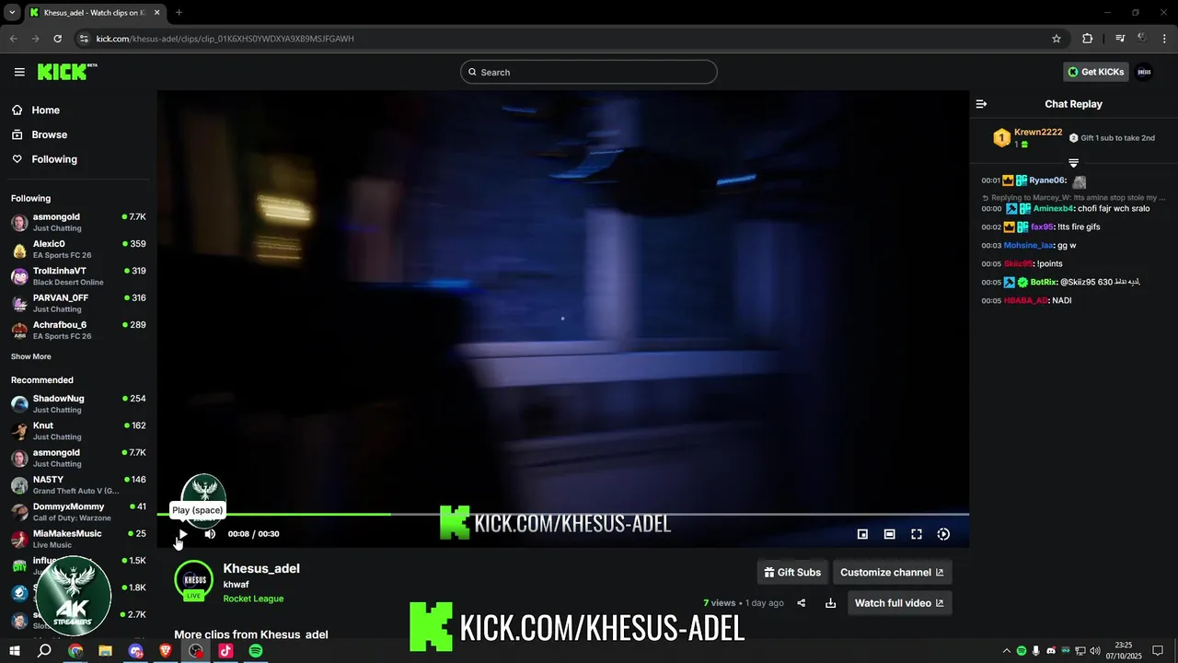Open Spotify from the taskbar
The image size is (1178, 663).
point(256,651)
